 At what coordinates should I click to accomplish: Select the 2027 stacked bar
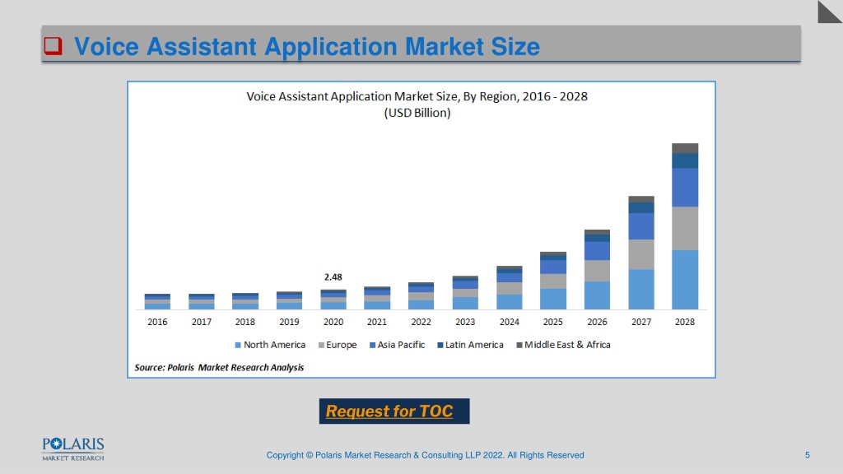point(641,253)
